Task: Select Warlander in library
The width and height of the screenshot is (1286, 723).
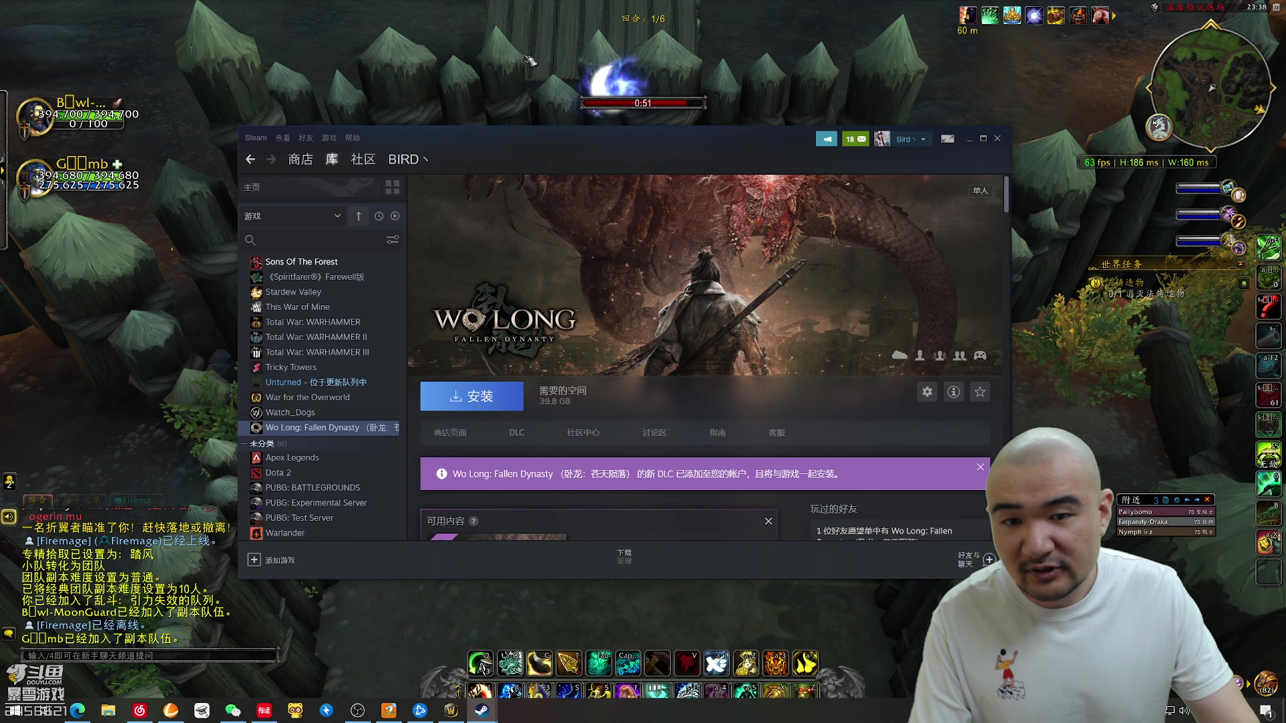Action: click(x=285, y=533)
